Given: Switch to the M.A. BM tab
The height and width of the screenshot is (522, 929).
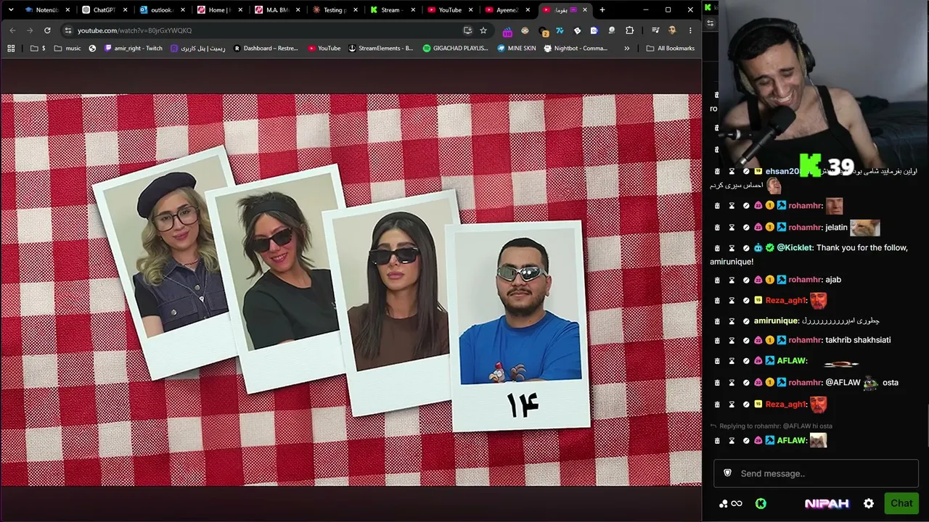Looking at the screenshot, I should tap(277, 10).
